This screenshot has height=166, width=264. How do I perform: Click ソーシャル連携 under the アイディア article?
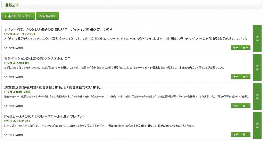14,48
